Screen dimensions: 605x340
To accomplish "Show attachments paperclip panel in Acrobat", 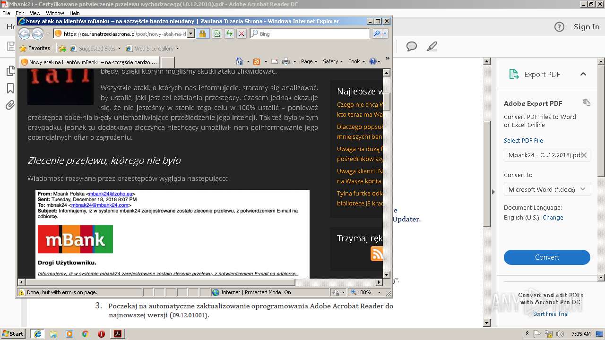I will tap(10, 105).
